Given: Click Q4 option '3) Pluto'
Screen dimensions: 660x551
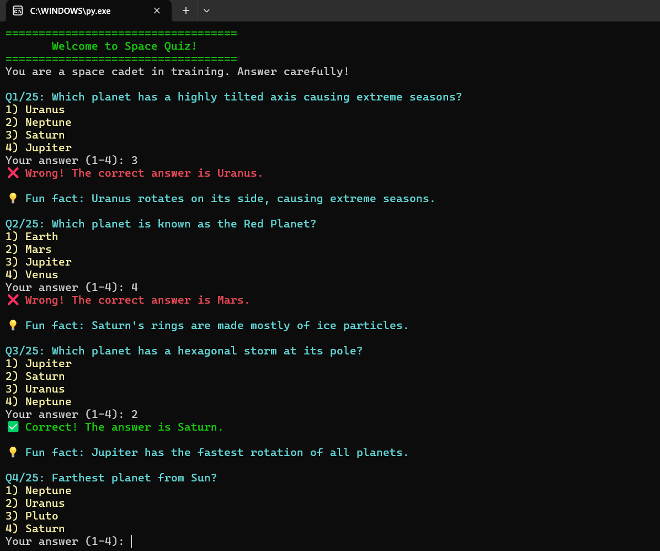Looking at the screenshot, I should click(x=31, y=516).
